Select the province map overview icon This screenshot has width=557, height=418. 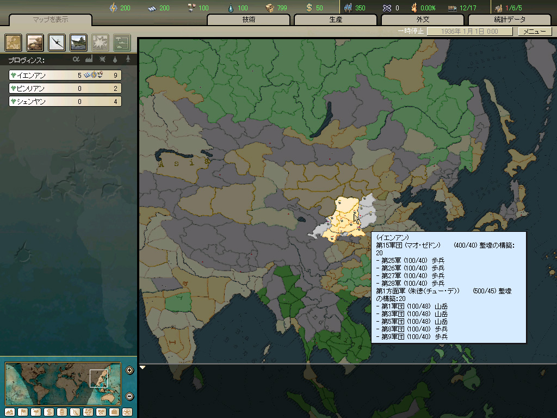click(x=13, y=42)
